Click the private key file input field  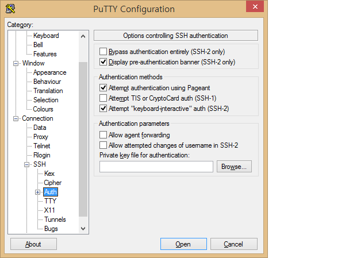156,167
